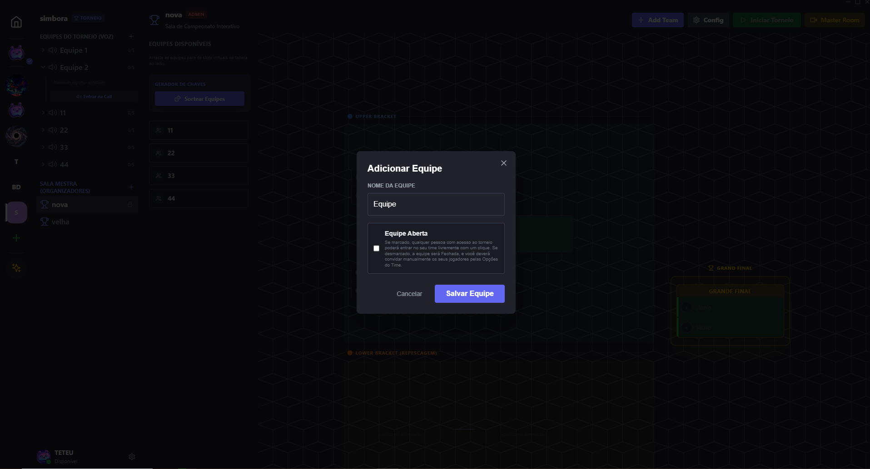Join call via Entrar na Call

(x=94, y=97)
